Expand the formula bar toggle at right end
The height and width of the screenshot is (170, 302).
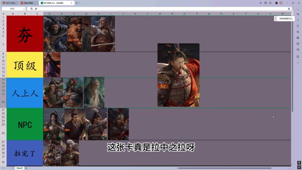[289, 9]
